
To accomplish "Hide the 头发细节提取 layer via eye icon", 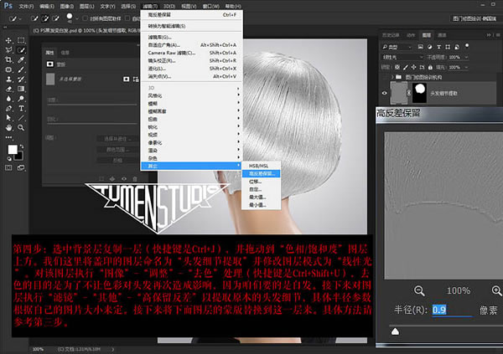I will [x=384, y=93].
